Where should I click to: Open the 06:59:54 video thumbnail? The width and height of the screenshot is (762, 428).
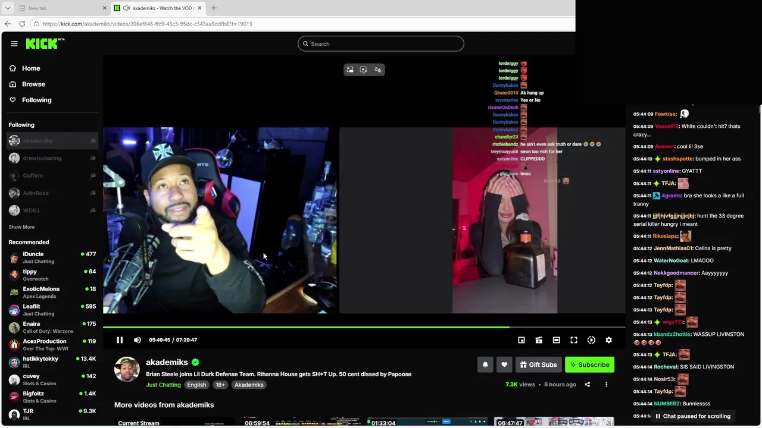coord(301,421)
